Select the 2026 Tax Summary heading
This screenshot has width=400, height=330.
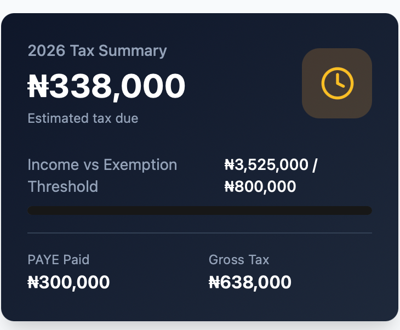point(97,51)
